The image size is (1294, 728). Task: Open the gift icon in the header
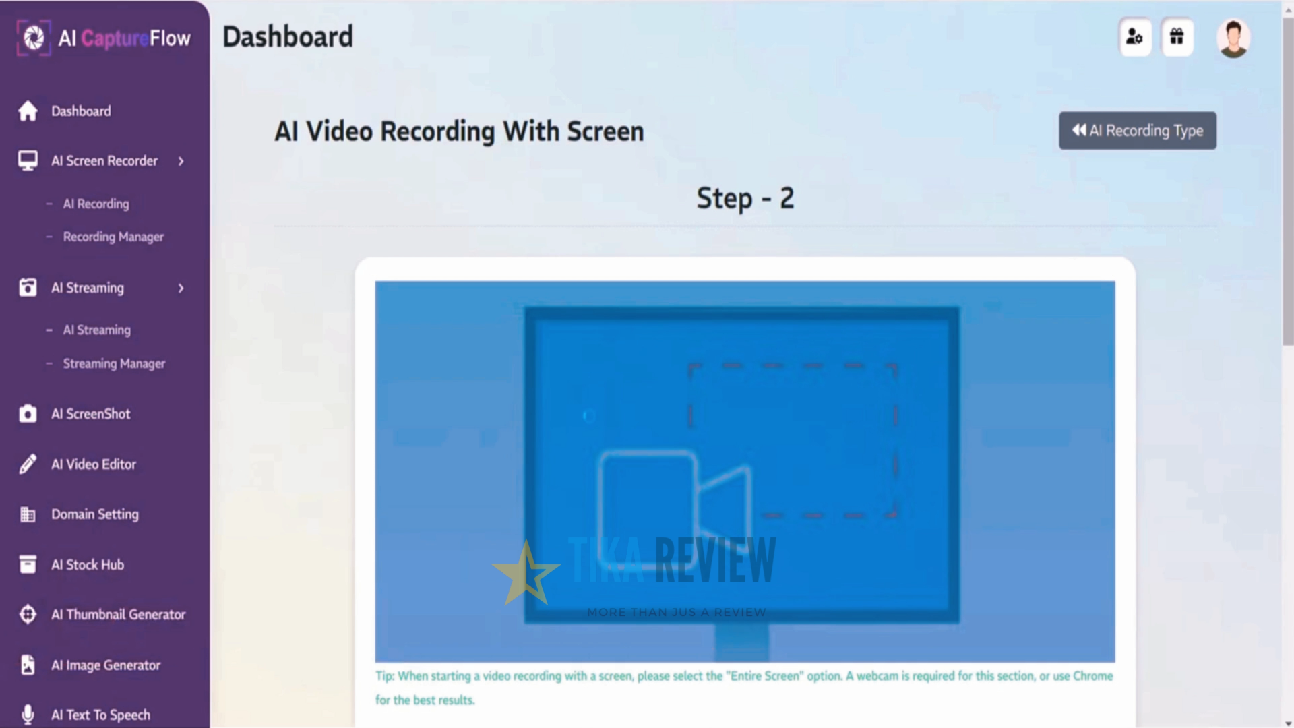point(1177,37)
